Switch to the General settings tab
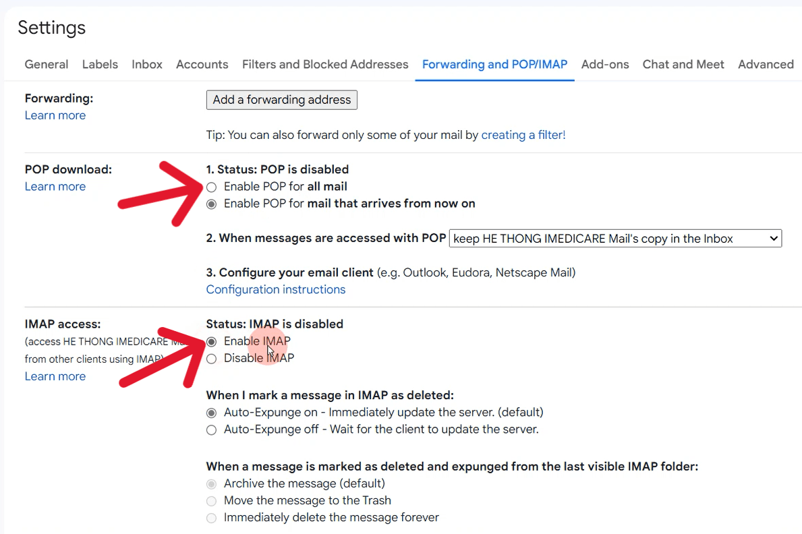The height and width of the screenshot is (534, 802). (x=46, y=64)
